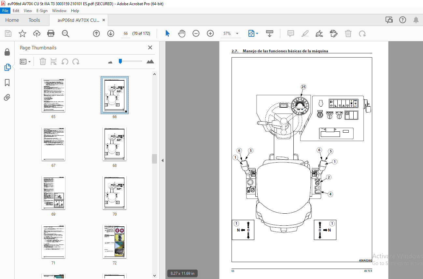Activate the Hand pan tool
Viewport: 423px width, 279px height.
coord(182,33)
